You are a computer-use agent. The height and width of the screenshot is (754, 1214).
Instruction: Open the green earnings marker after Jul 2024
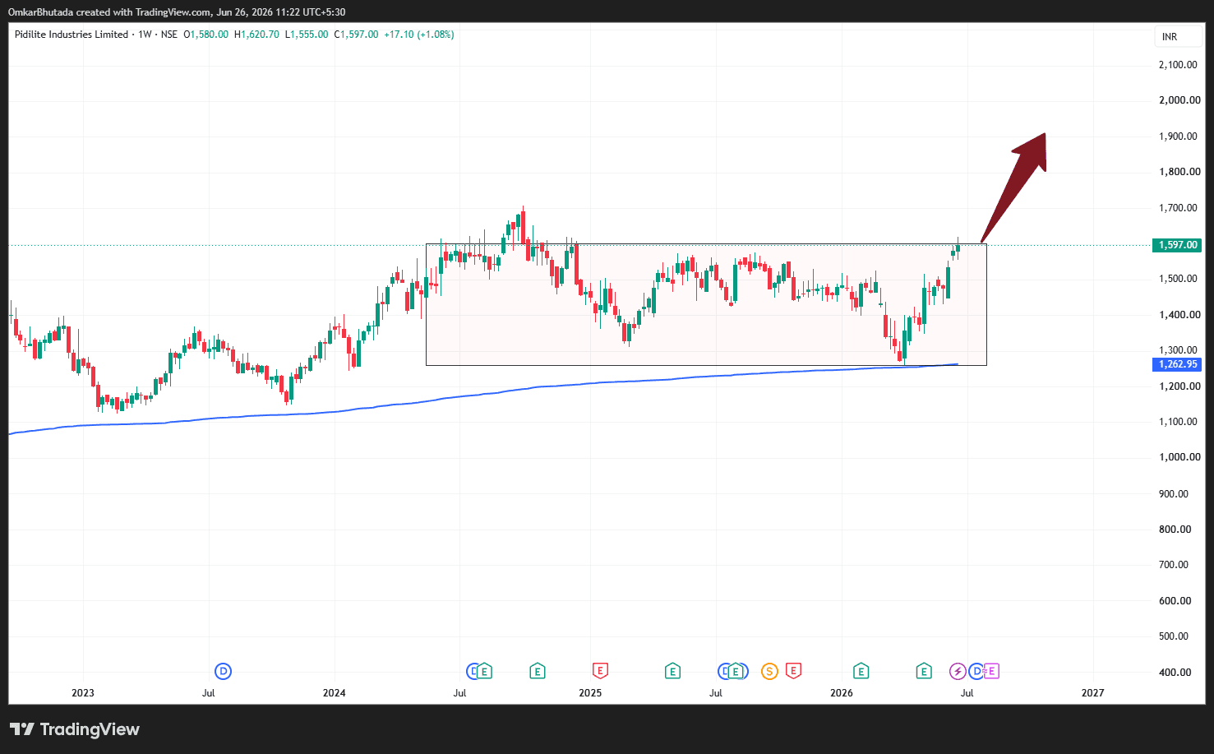(485, 671)
